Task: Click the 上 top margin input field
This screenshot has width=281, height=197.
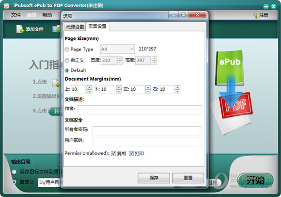Action: pos(78,89)
